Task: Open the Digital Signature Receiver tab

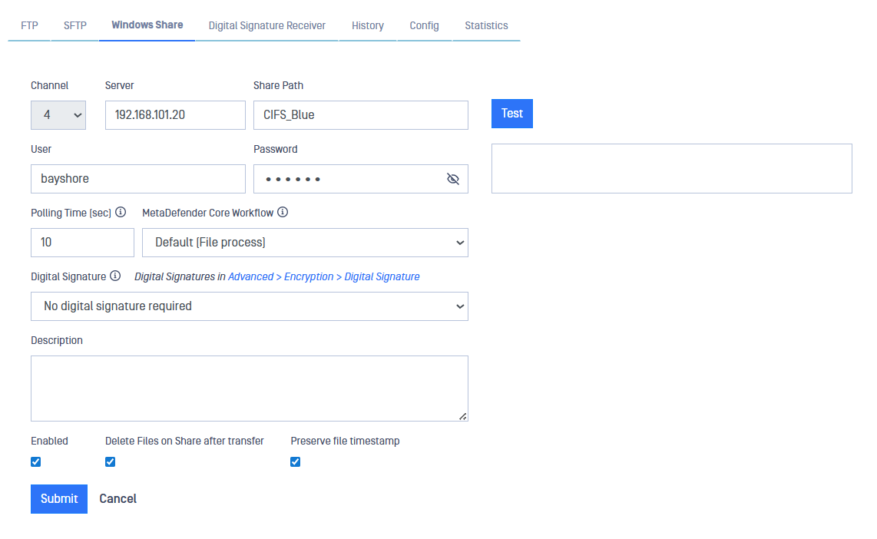Action: click(x=267, y=25)
